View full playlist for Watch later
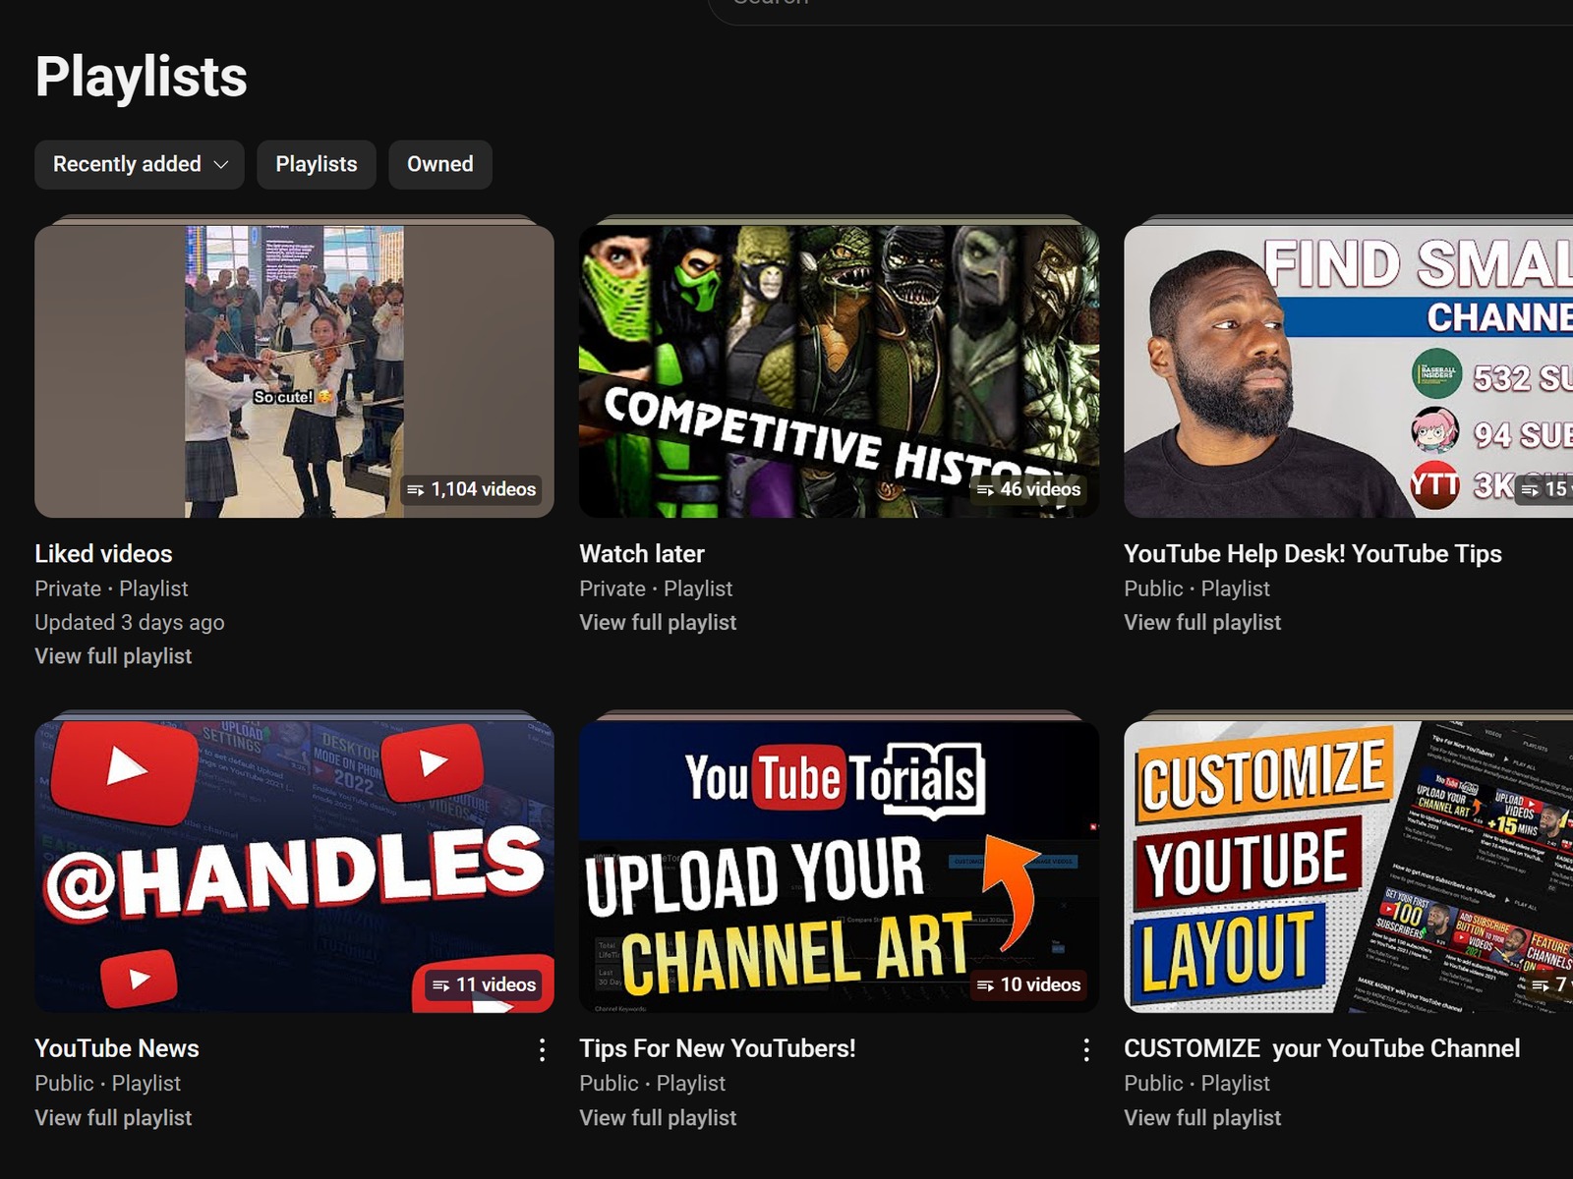The height and width of the screenshot is (1179, 1573). coord(658,623)
